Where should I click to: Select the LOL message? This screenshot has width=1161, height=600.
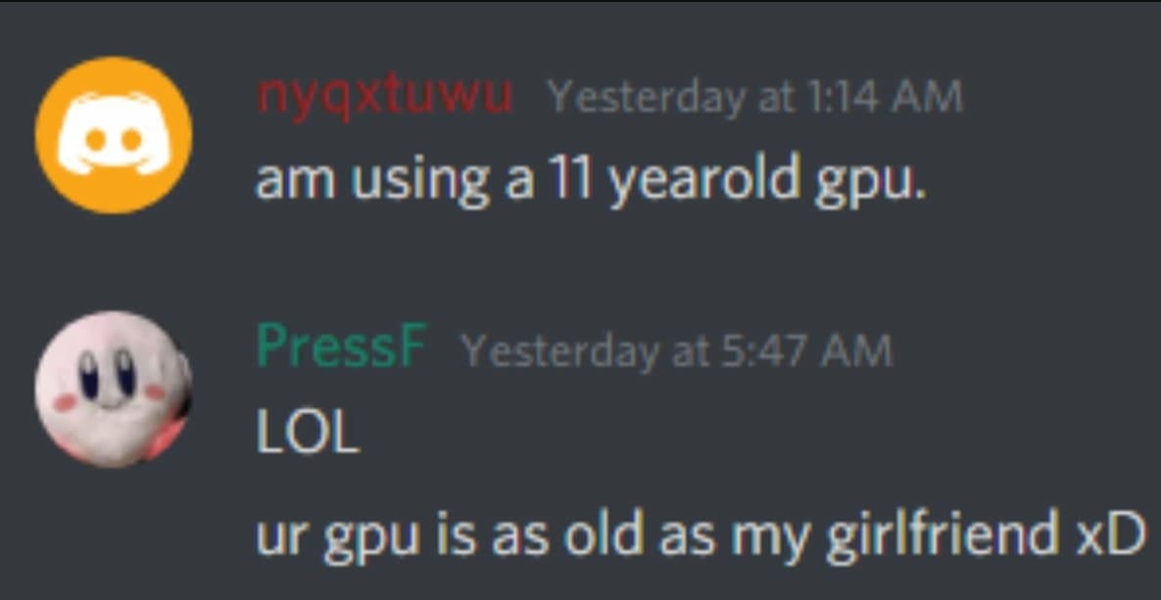(308, 433)
